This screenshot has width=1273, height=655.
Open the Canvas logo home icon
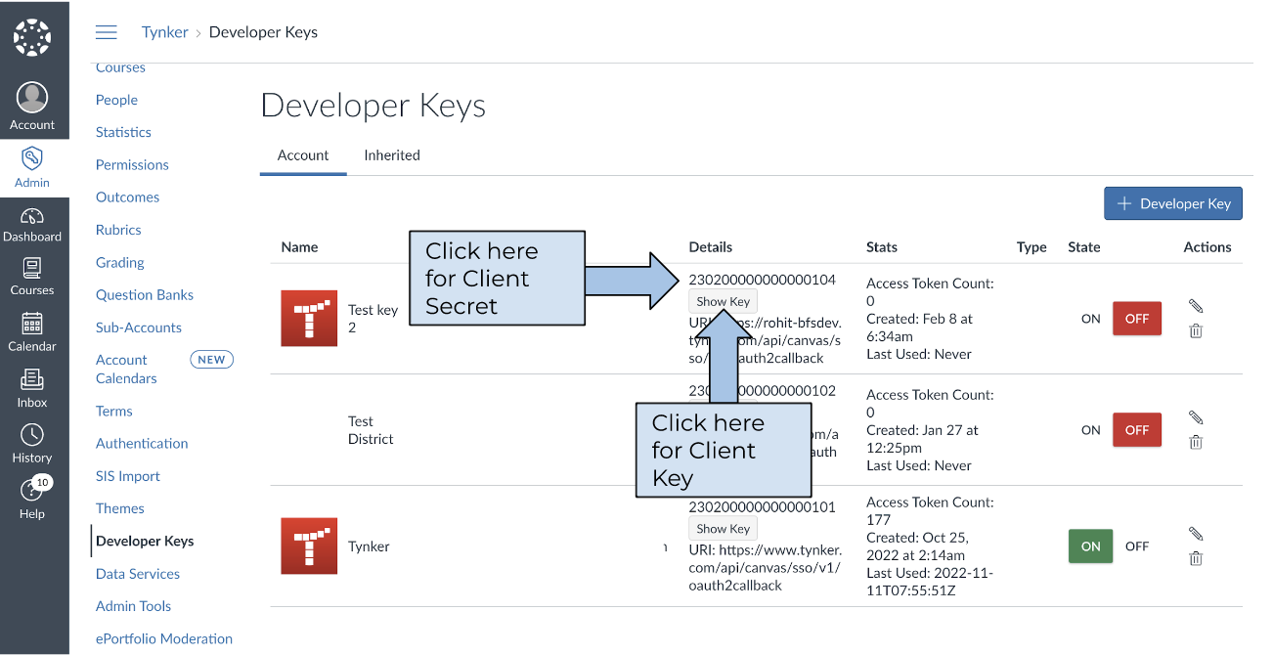(32, 37)
